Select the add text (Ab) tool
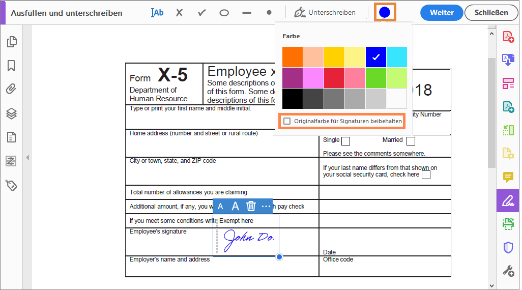522x290 pixels. tap(157, 13)
